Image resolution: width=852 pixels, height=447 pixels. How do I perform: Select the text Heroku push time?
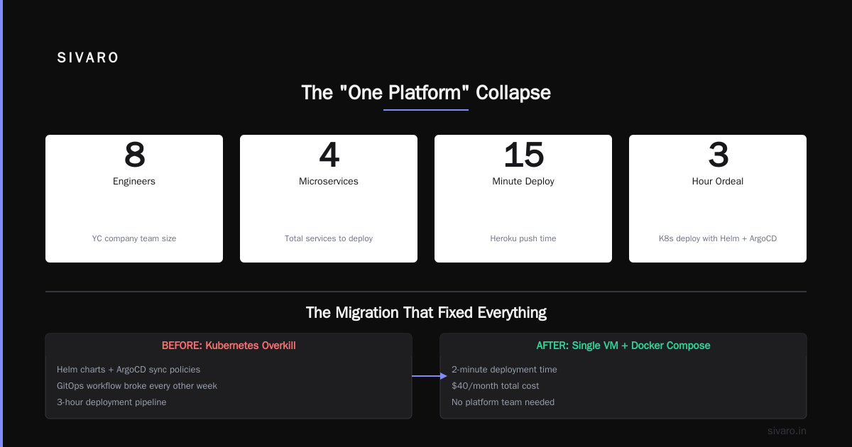(x=523, y=238)
